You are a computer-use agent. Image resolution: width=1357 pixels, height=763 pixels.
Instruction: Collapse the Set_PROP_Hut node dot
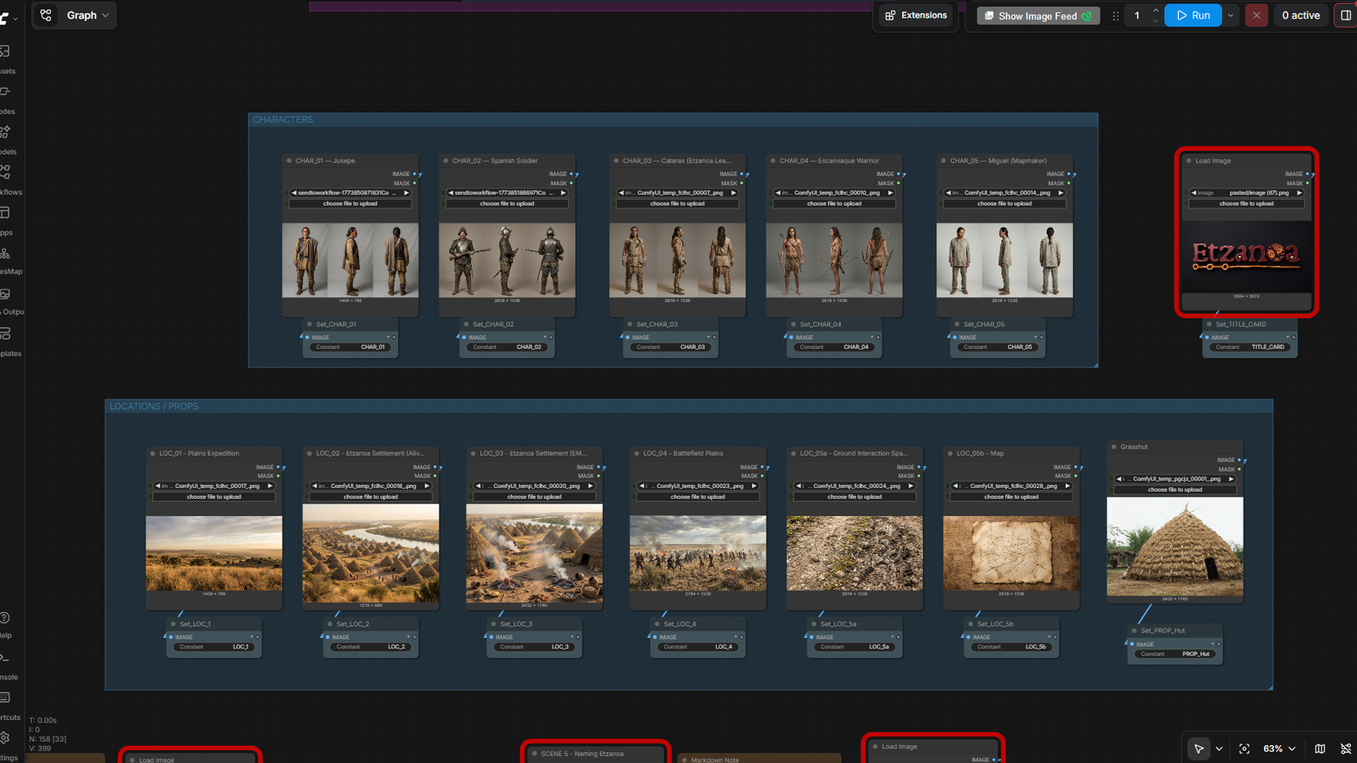[x=1134, y=630]
